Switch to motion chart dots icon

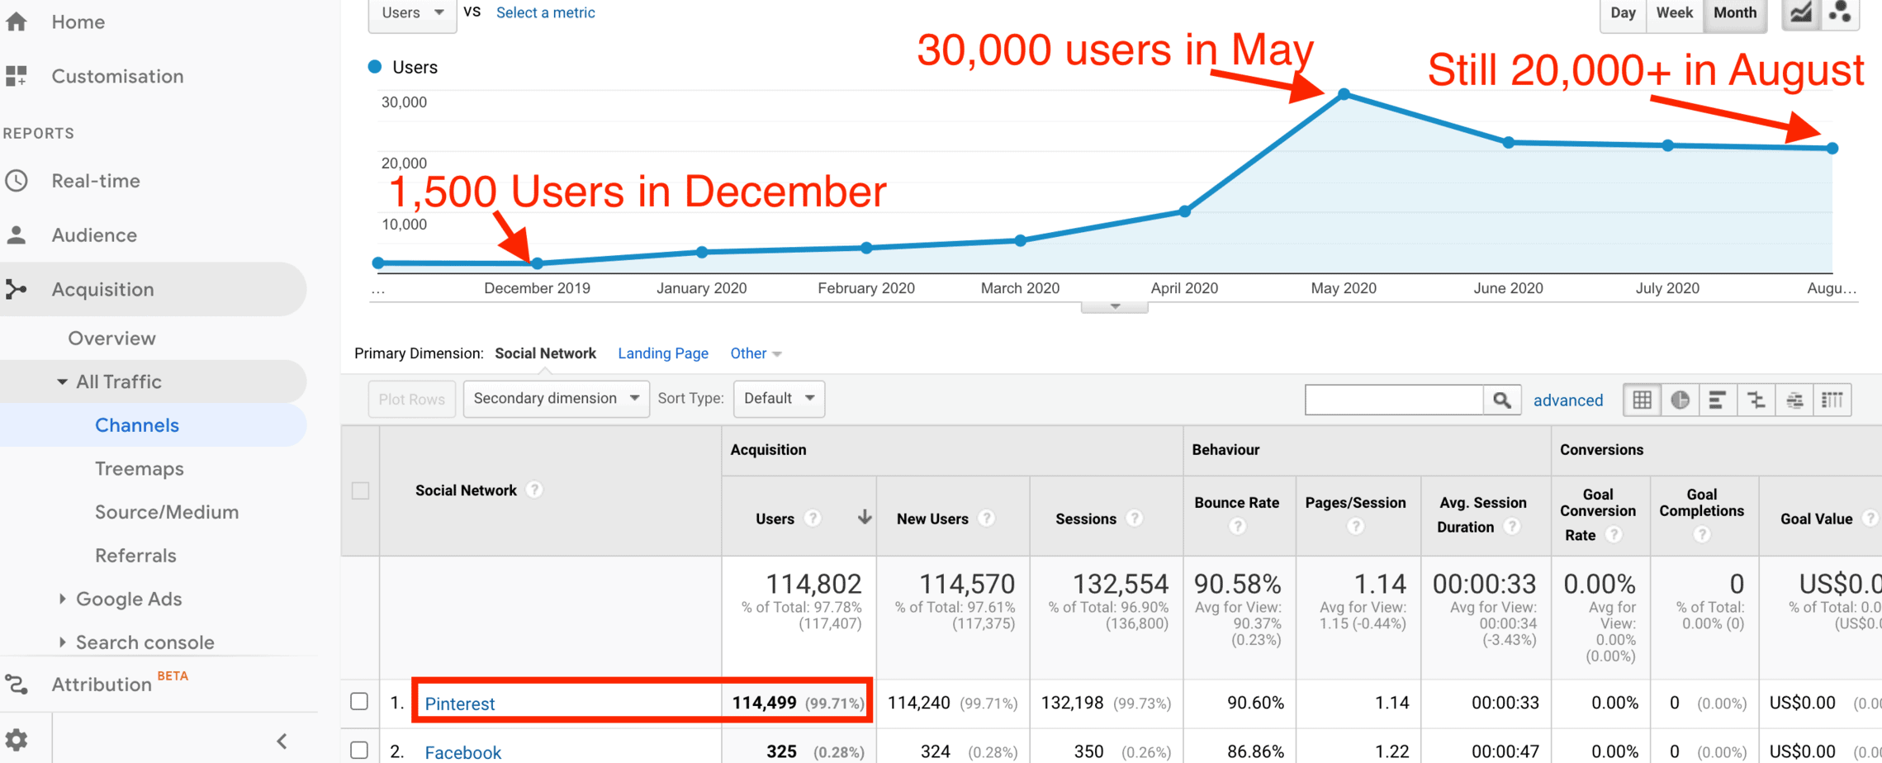coord(1840,13)
